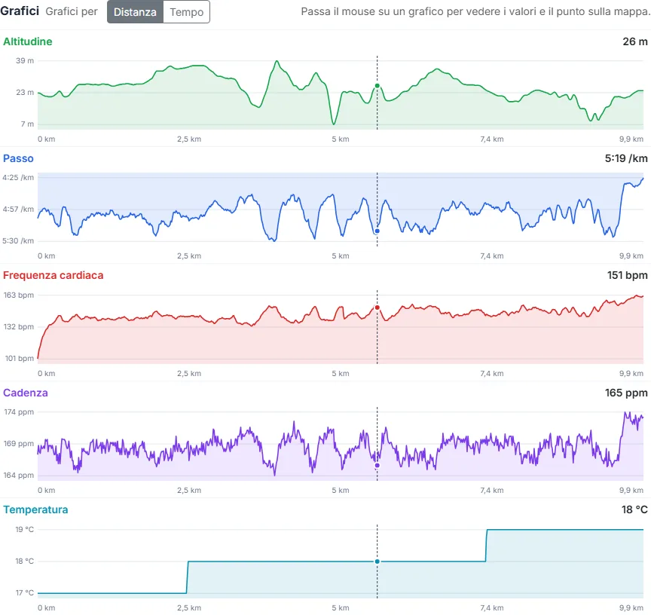Click the green "Altitudine" chart title
Image resolution: width=651 pixels, height=615 pixels.
tap(28, 41)
